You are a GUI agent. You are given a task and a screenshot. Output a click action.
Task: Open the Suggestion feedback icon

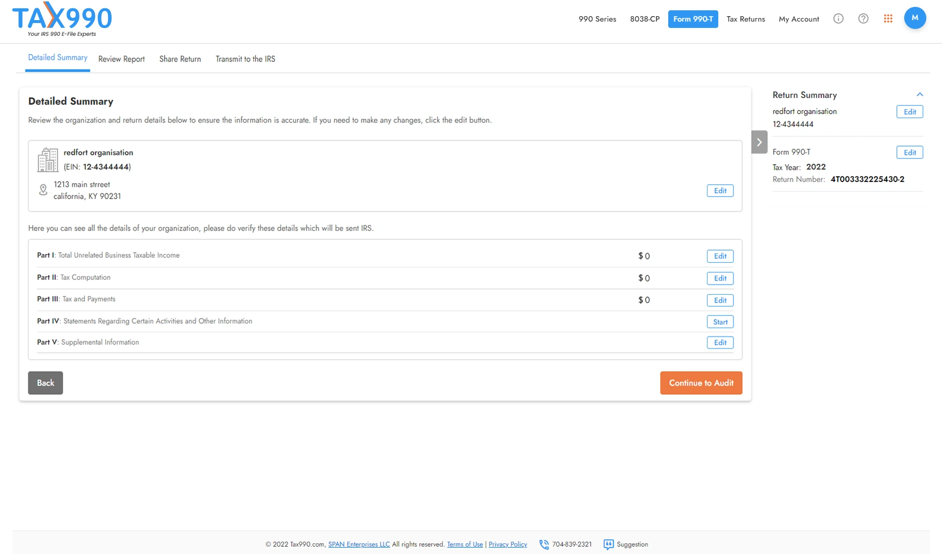point(608,544)
